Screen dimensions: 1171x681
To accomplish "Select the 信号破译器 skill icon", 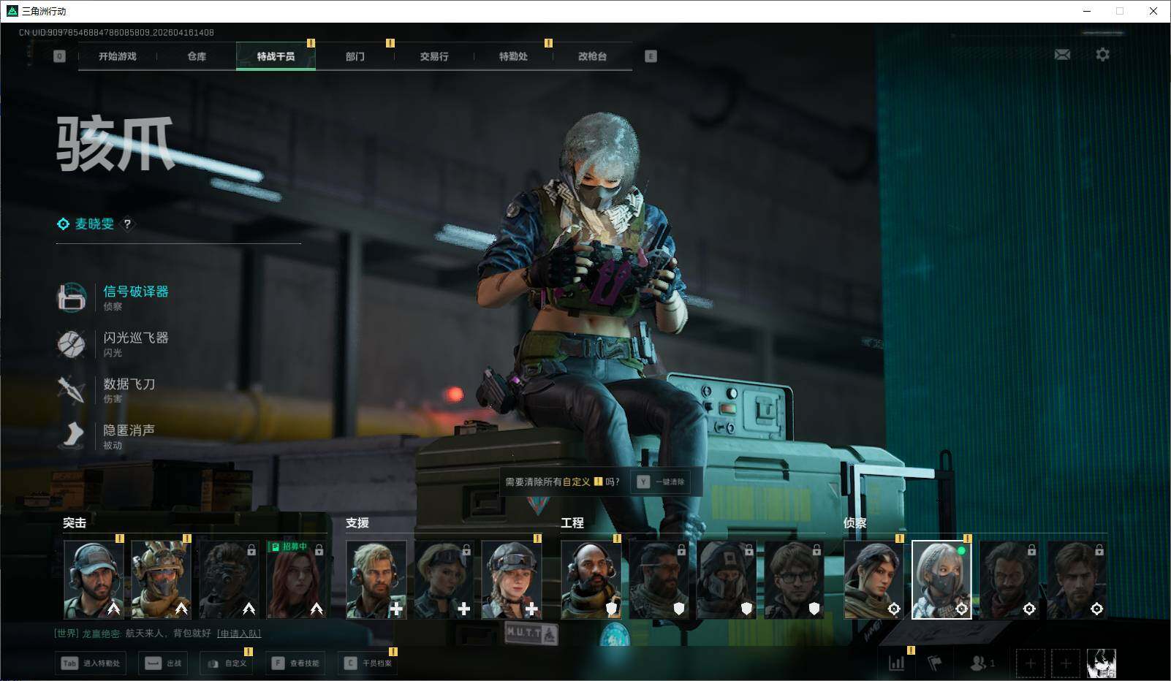I will click(72, 297).
